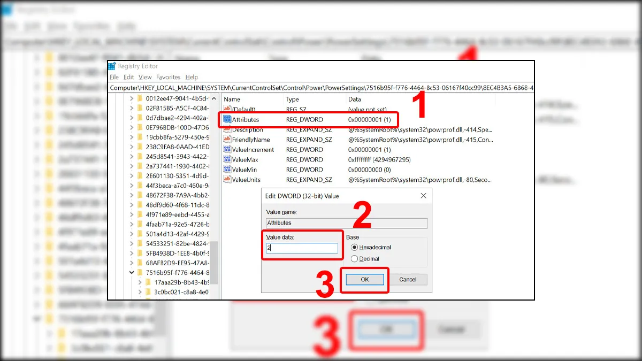Image resolution: width=642 pixels, height=361 pixels.
Task: Click the Registry Editor title bar icon
Action: coord(112,66)
